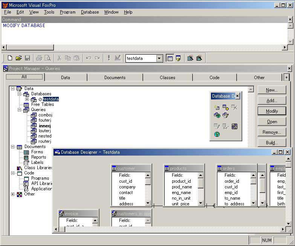Switch to the Documents tab

tap(115, 78)
